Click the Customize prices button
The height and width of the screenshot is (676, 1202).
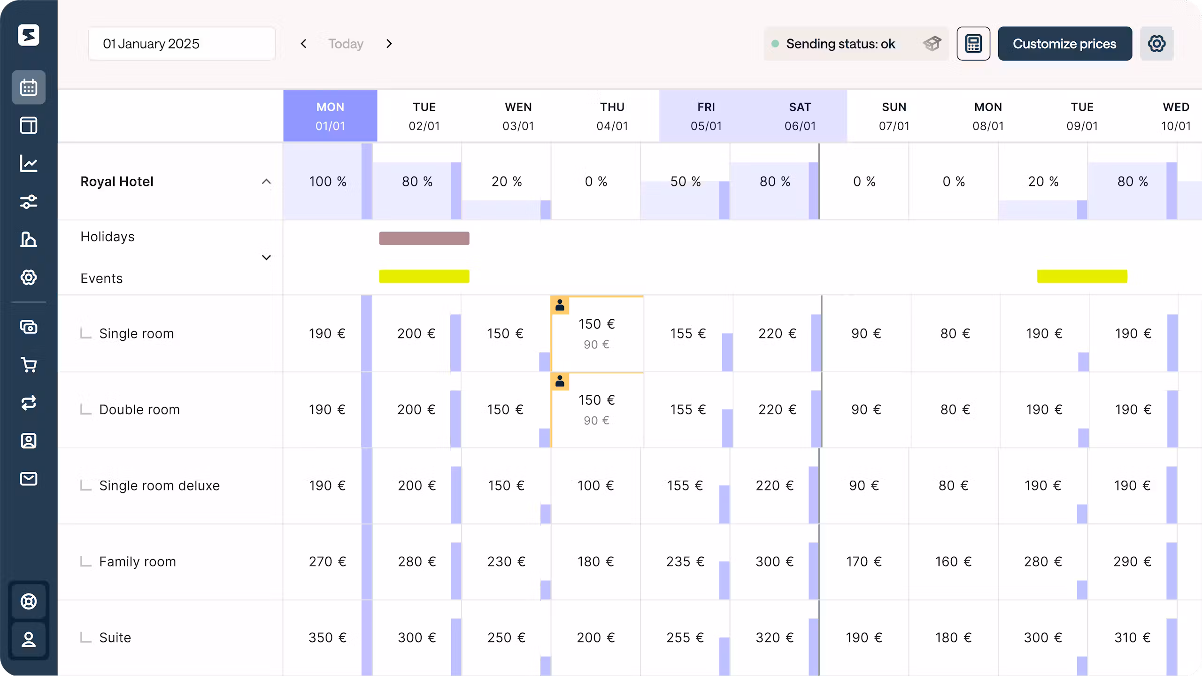click(x=1065, y=44)
